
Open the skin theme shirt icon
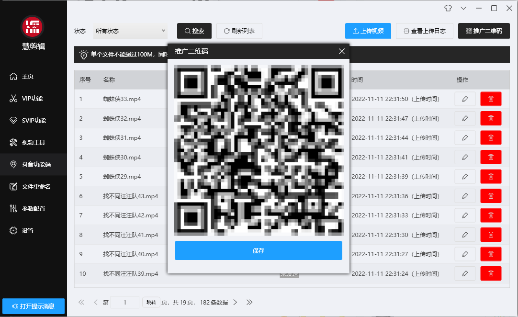[x=448, y=8]
